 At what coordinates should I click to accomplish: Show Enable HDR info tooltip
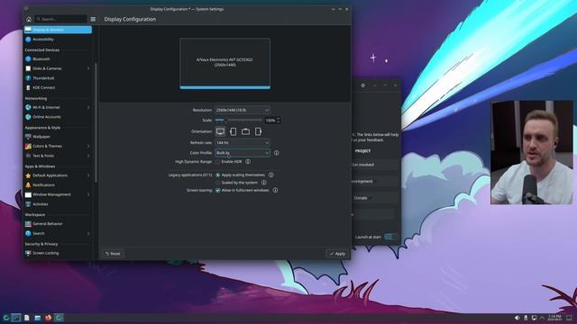(248, 162)
